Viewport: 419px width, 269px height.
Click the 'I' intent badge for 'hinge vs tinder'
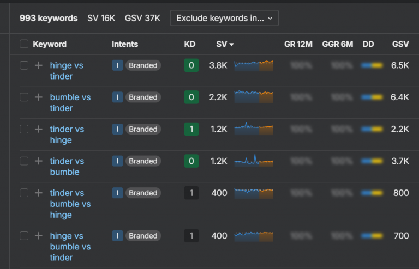click(x=117, y=65)
